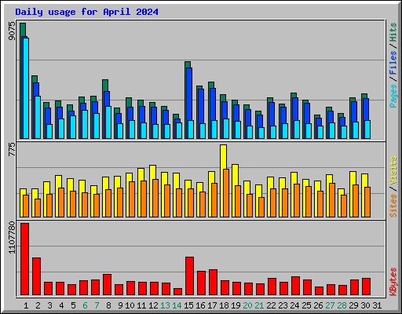
Task: Click the 'Daily usage for April 2024' title
Action: [x=86, y=12]
